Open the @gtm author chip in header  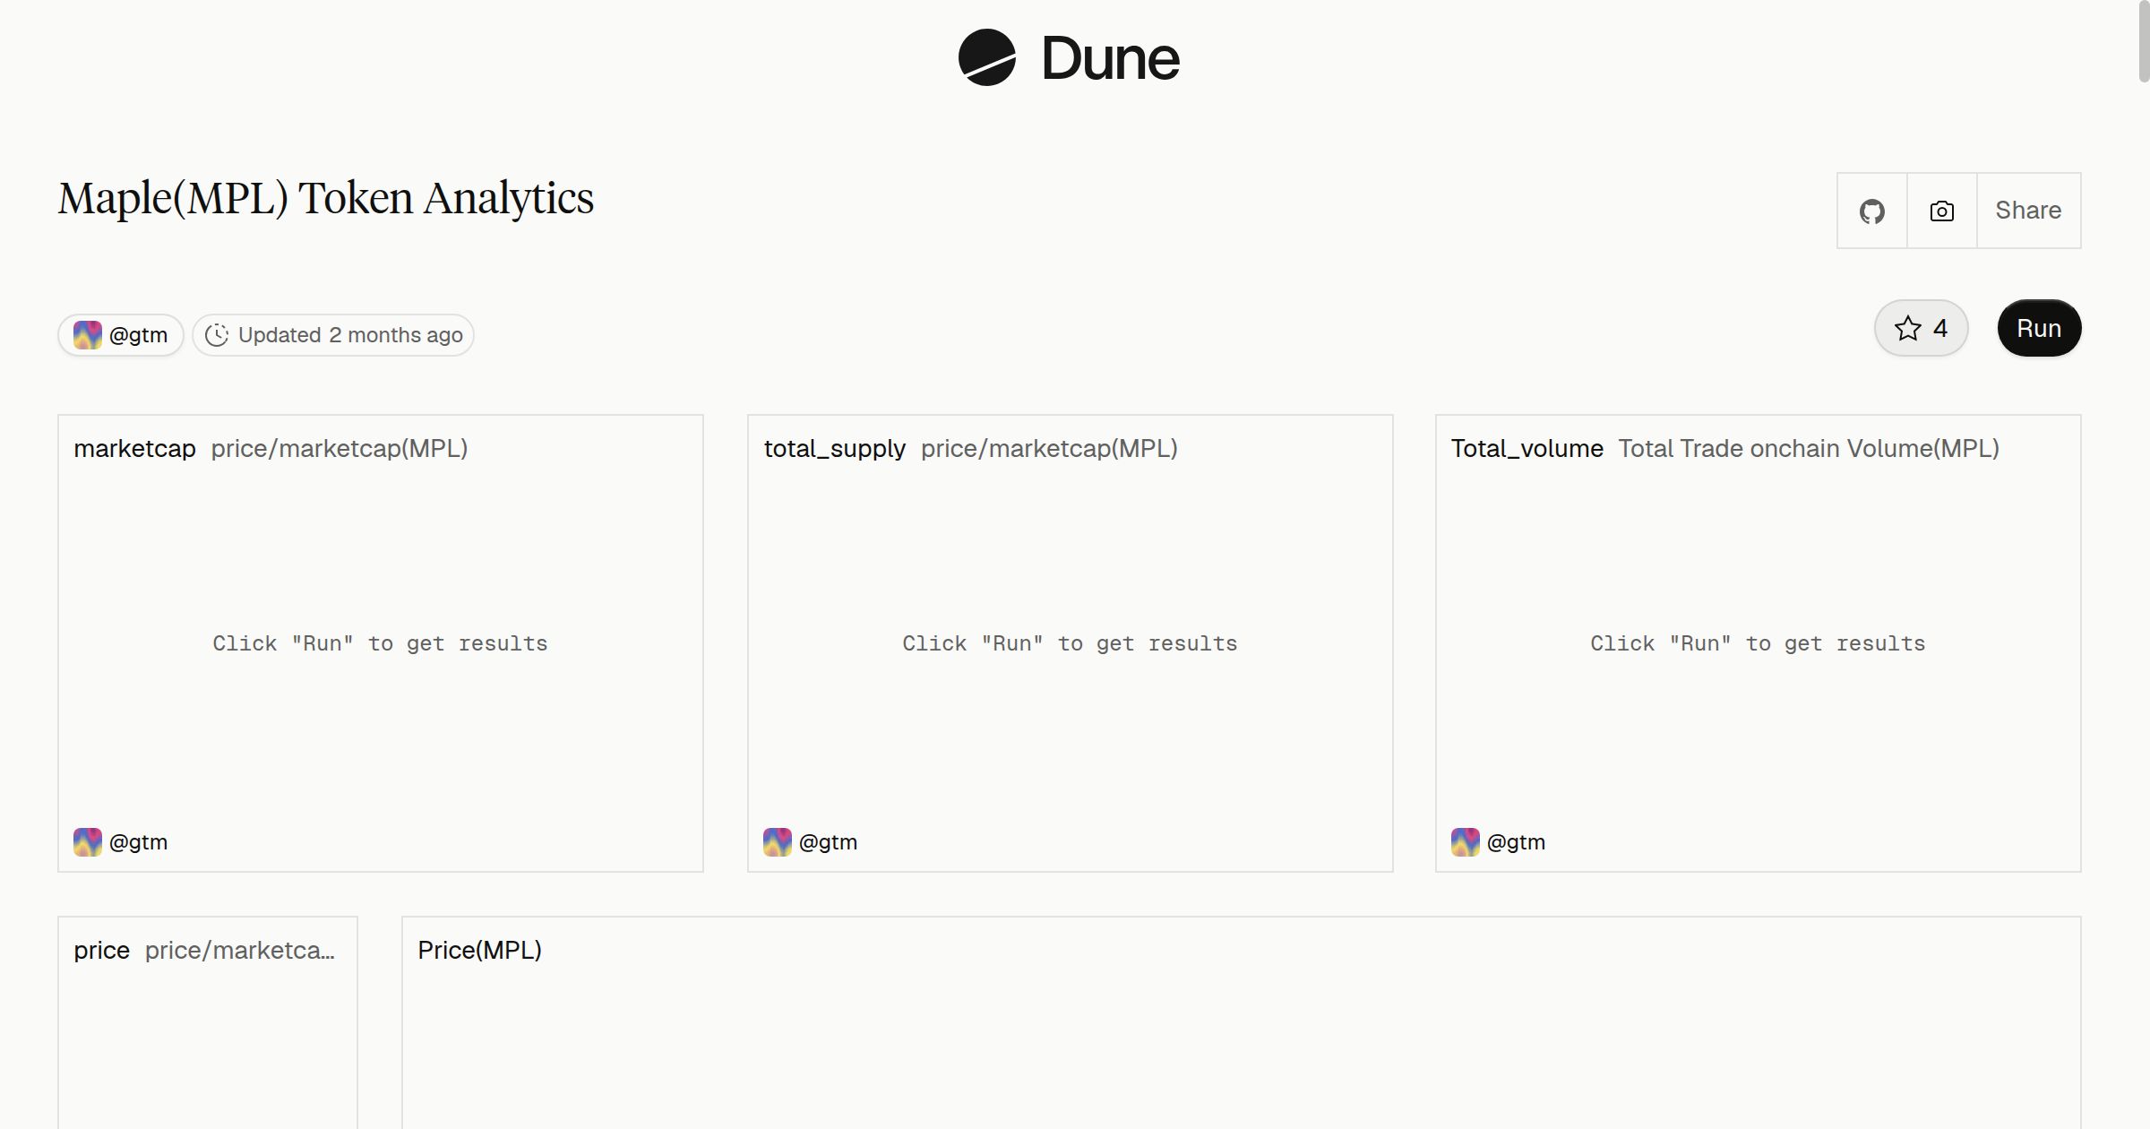[x=121, y=335]
